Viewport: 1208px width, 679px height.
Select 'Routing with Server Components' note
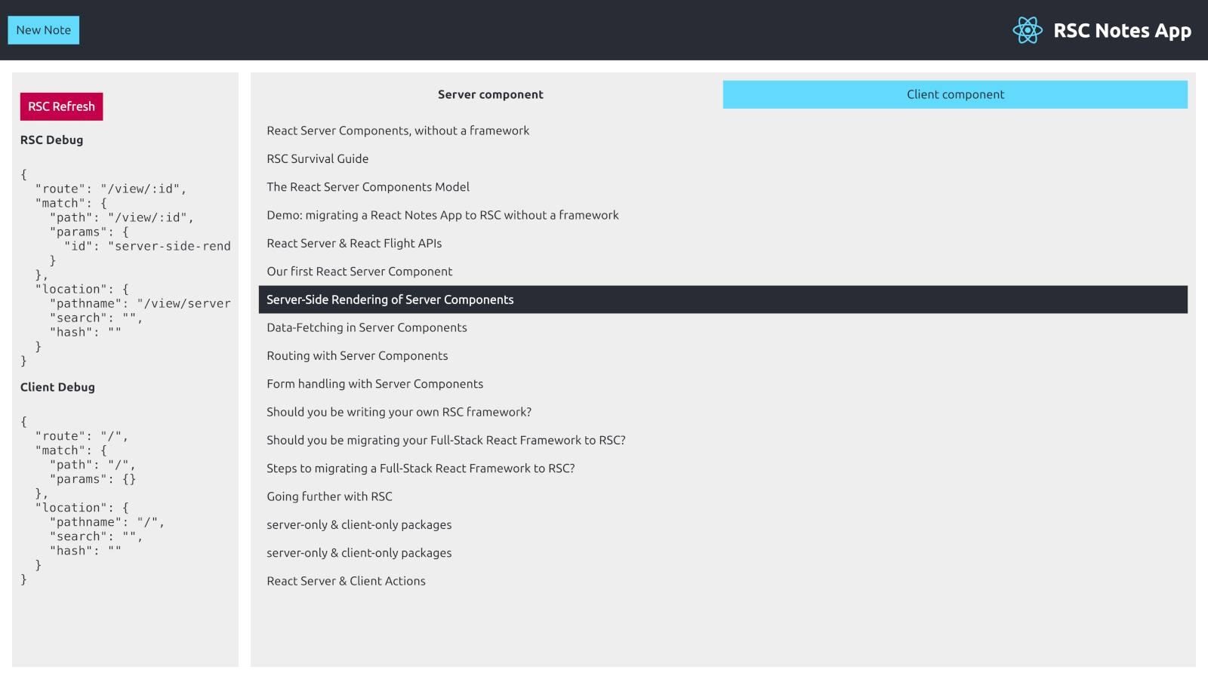click(x=357, y=355)
